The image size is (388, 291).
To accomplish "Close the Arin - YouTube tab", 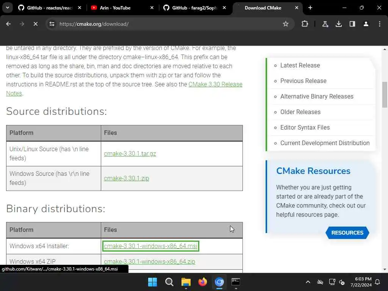I will point(152,8).
